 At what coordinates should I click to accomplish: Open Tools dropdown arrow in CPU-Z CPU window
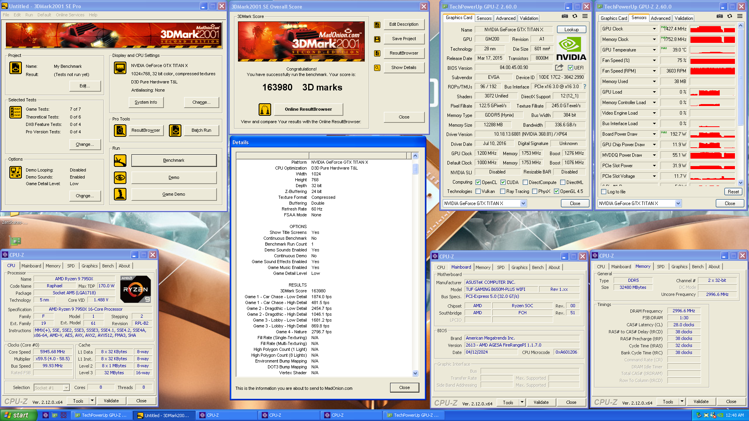pyautogui.click(x=92, y=401)
